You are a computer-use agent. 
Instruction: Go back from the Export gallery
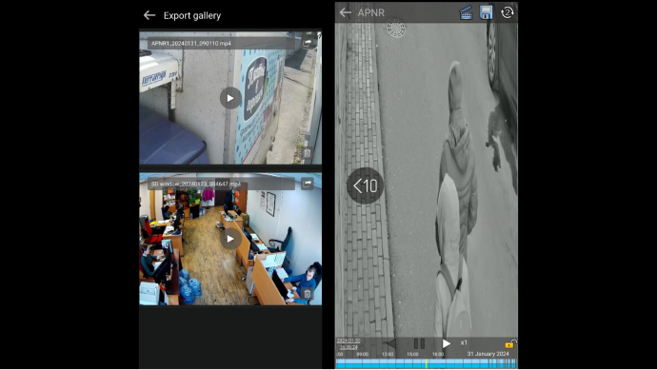pos(149,15)
